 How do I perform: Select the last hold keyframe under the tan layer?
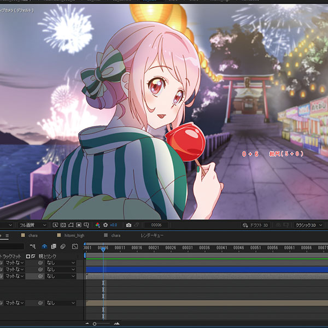click(x=103, y=317)
